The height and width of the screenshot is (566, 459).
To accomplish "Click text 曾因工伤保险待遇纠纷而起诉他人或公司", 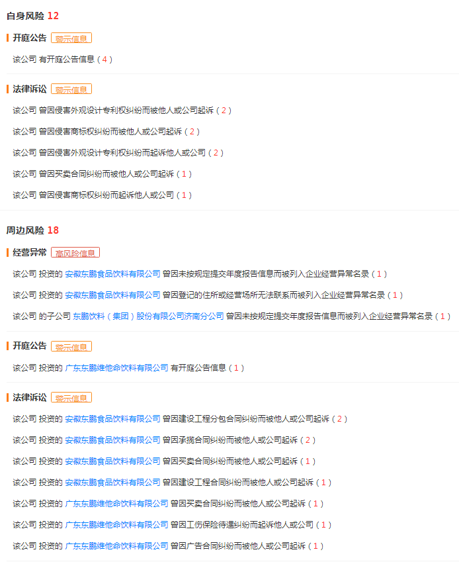I will click(x=242, y=525).
